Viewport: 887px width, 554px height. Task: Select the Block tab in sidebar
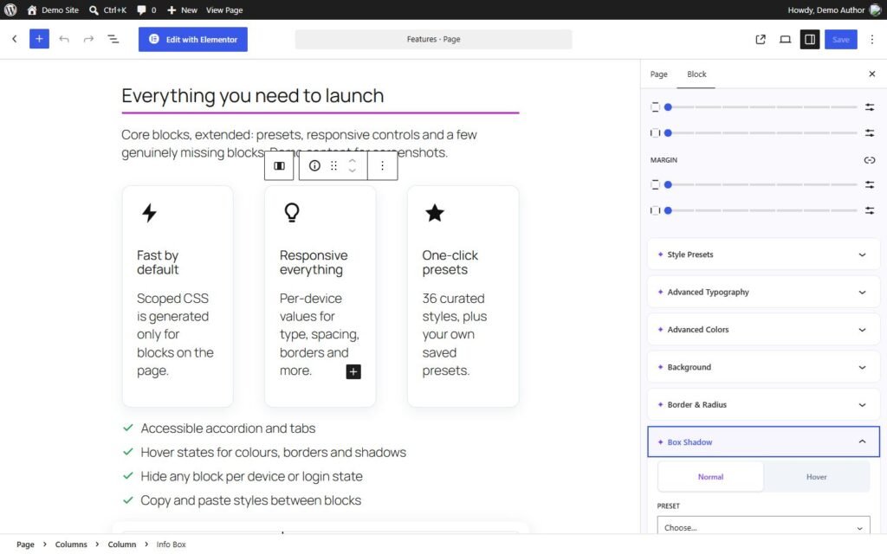pyautogui.click(x=696, y=74)
